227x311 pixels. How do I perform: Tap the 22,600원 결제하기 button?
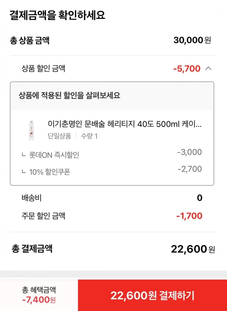click(x=152, y=295)
